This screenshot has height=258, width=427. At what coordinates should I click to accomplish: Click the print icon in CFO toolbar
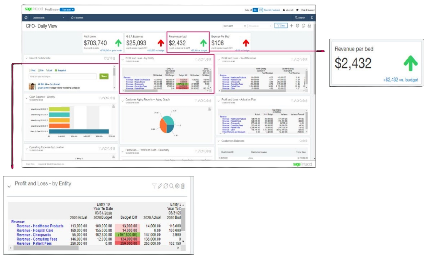pyautogui.click(x=309, y=26)
